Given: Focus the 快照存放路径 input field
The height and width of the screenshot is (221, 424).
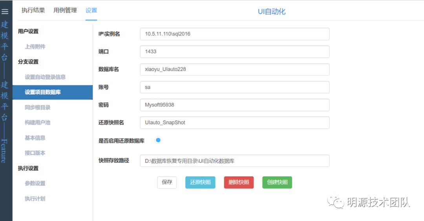Looking at the screenshot, I should 235,161.
